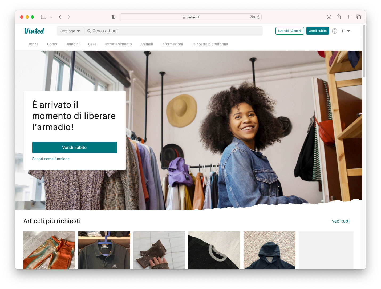Click the Articoli più richiesti heading
The width and height of the screenshot is (381, 289).
(52, 221)
